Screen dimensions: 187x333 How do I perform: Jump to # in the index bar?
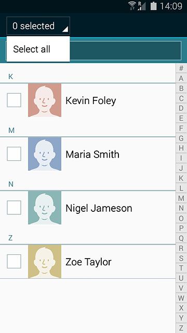[181, 68]
